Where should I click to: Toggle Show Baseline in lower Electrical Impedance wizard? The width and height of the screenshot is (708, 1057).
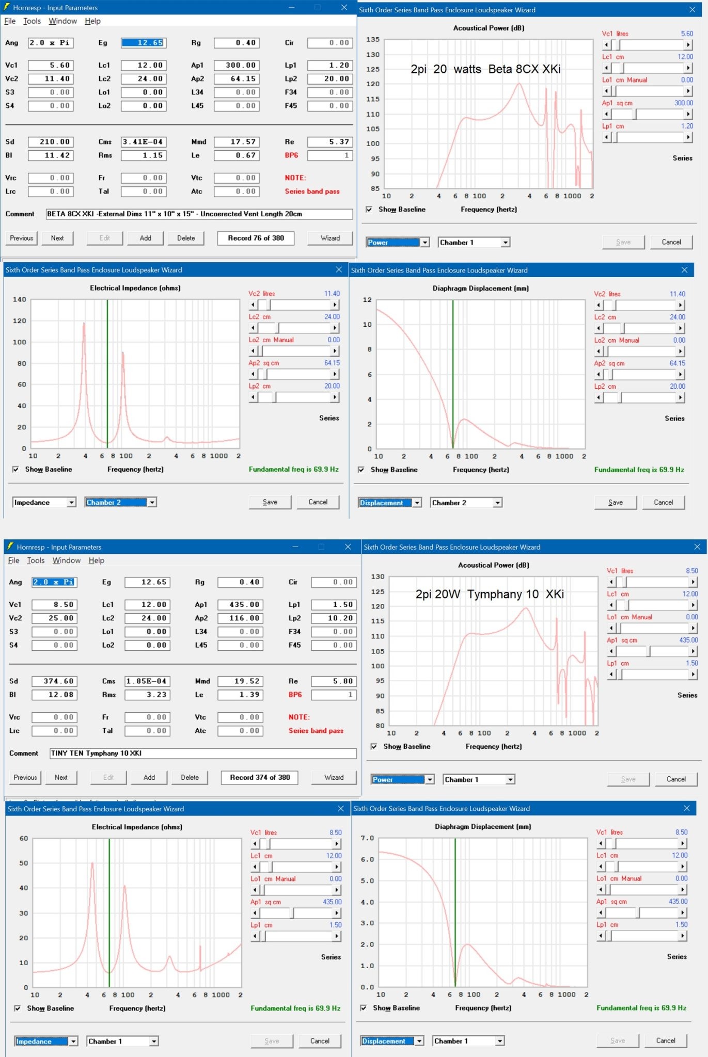coord(18,1008)
